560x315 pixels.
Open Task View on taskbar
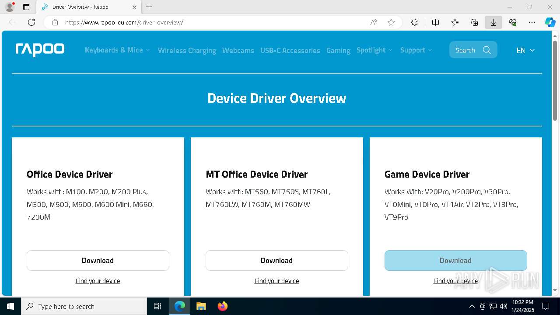click(157, 306)
